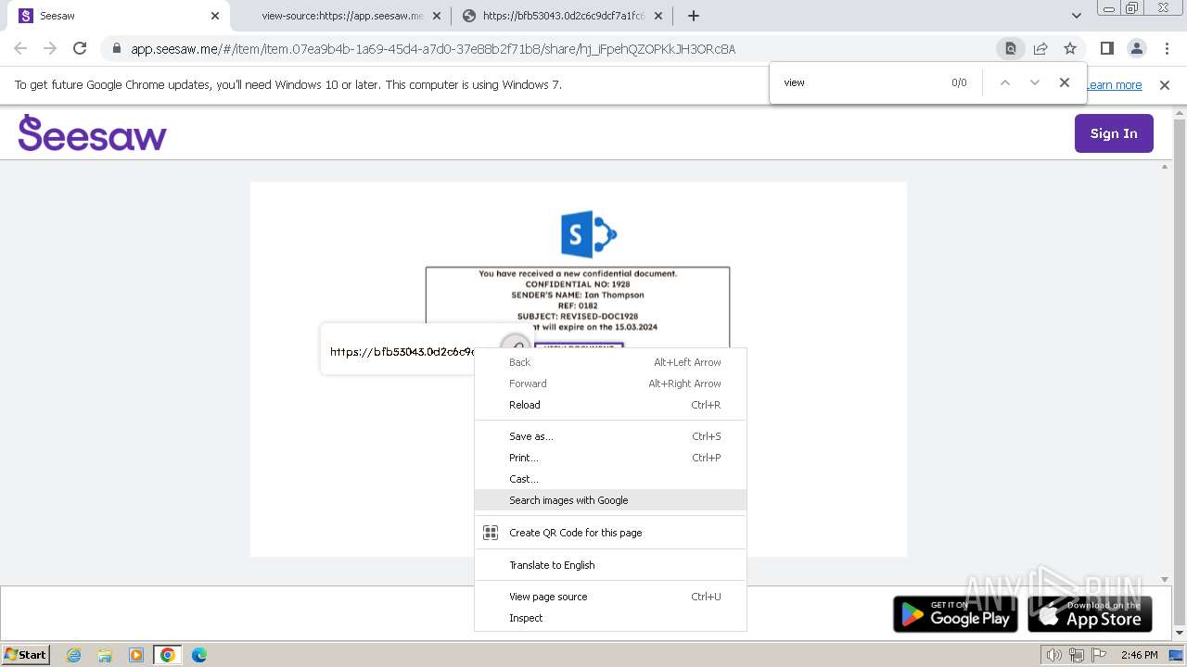Choose Cast... from context menu
This screenshot has width=1187, height=667.
tap(610, 479)
